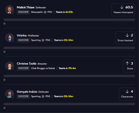
Task: Click the up arrow beside 3 Shots
Action: pos(127,63)
